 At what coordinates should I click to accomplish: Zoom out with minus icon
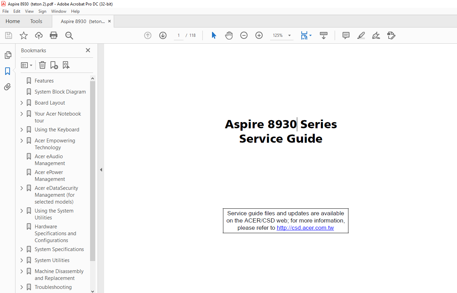click(244, 35)
